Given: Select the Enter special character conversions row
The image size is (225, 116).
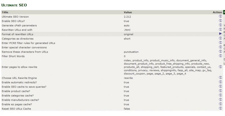Looking at the screenshot, I should [112, 47].
